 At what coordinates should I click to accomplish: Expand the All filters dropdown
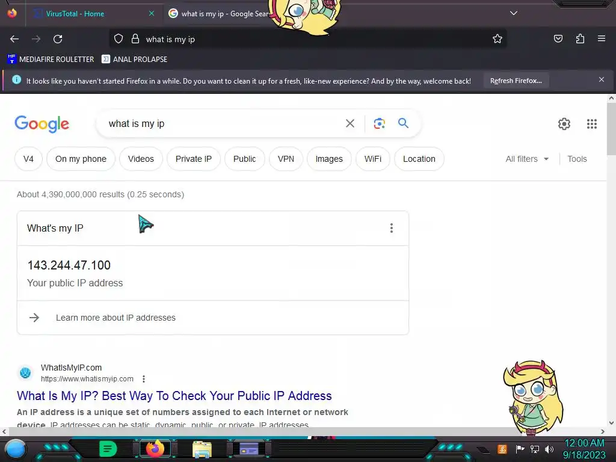(527, 159)
